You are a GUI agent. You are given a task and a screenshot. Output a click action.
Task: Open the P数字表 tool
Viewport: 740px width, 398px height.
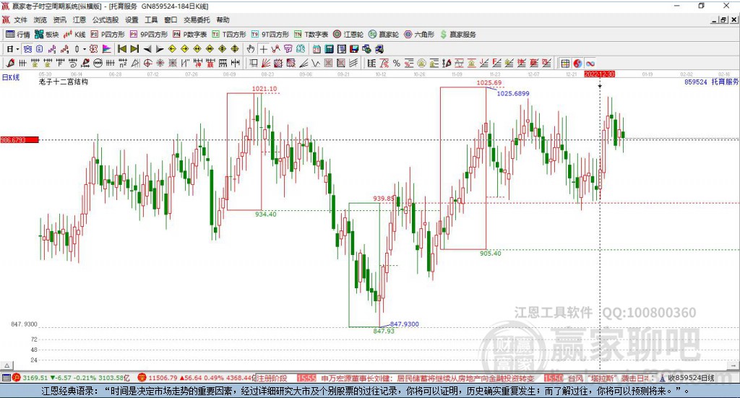190,35
